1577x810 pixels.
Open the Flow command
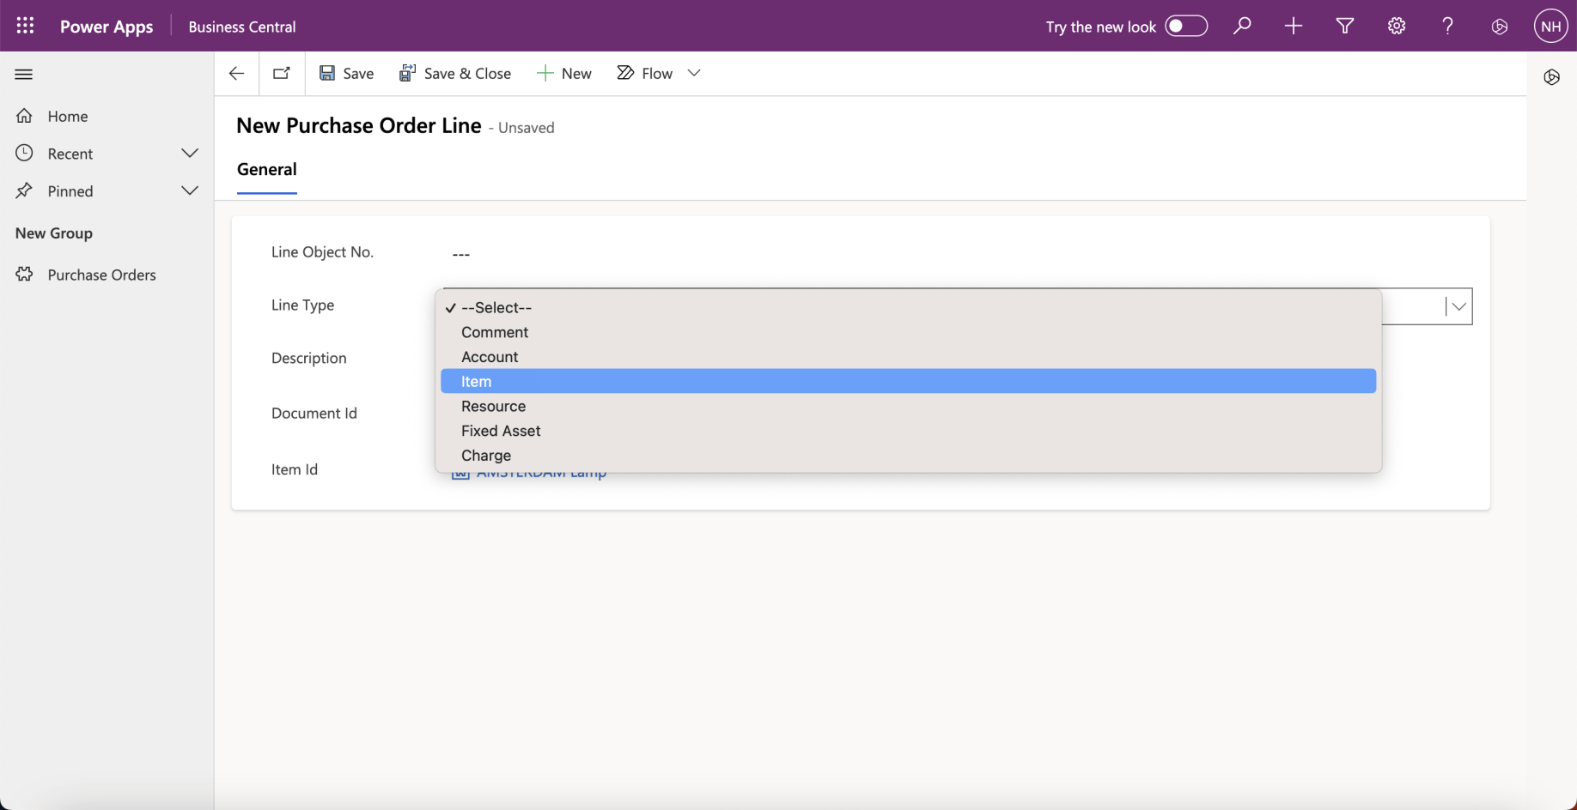(645, 73)
